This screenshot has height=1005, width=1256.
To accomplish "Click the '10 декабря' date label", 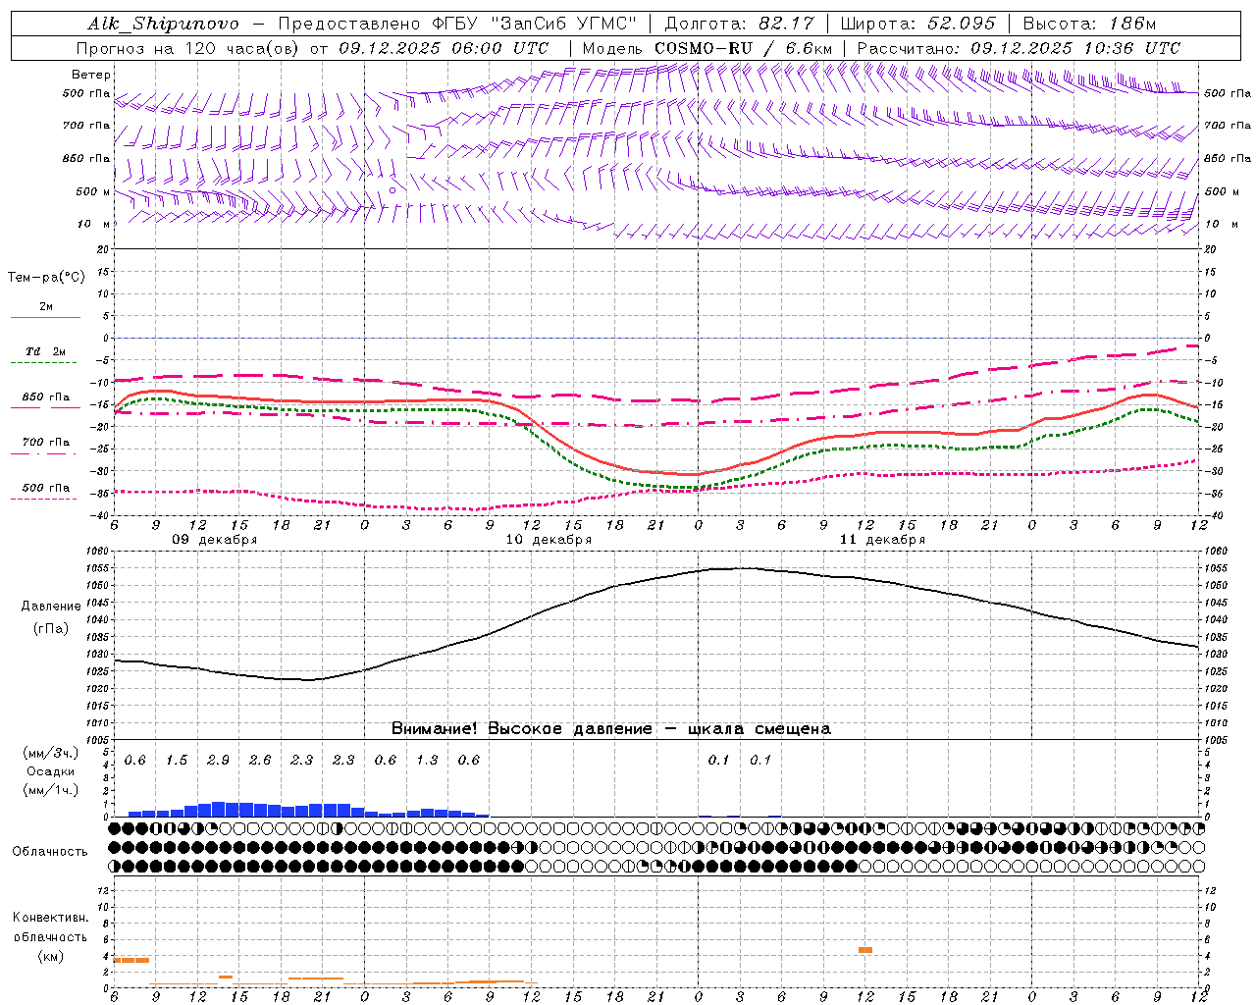I will click(x=549, y=540).
